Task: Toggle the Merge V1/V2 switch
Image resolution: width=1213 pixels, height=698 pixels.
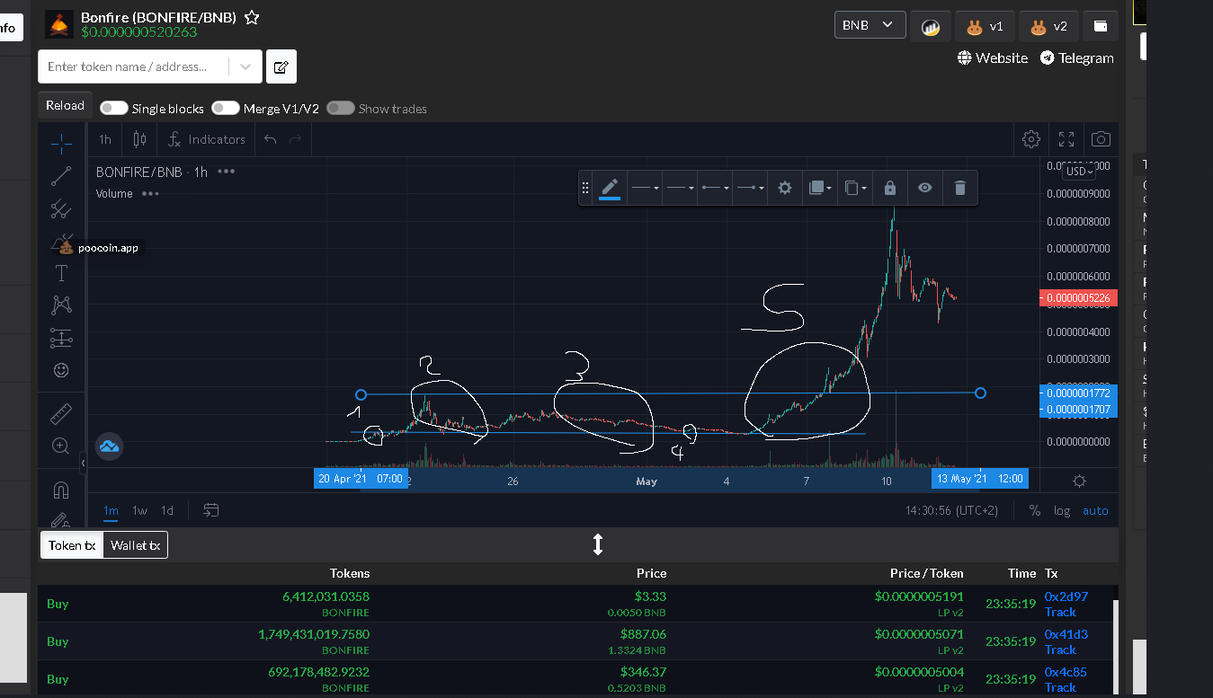Action: point(226,108)
